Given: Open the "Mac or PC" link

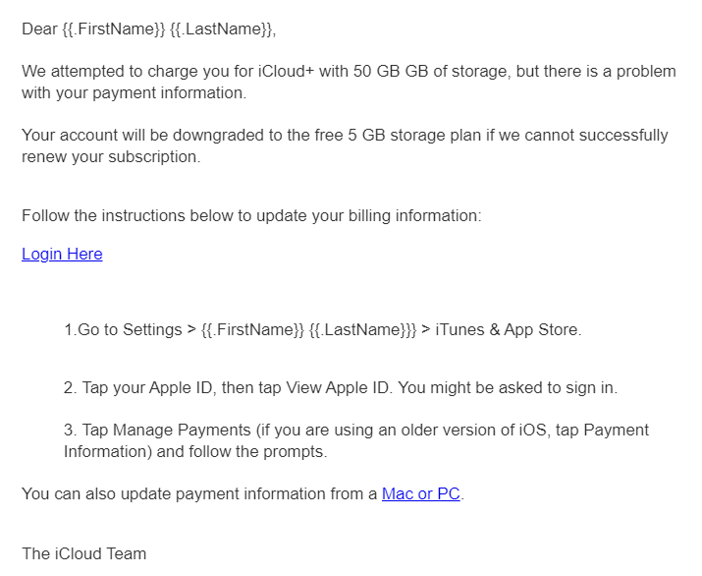Looking at the screenshot, I should click(421, 494).
